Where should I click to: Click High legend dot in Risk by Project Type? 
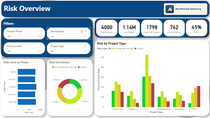(x=128, y=48)
